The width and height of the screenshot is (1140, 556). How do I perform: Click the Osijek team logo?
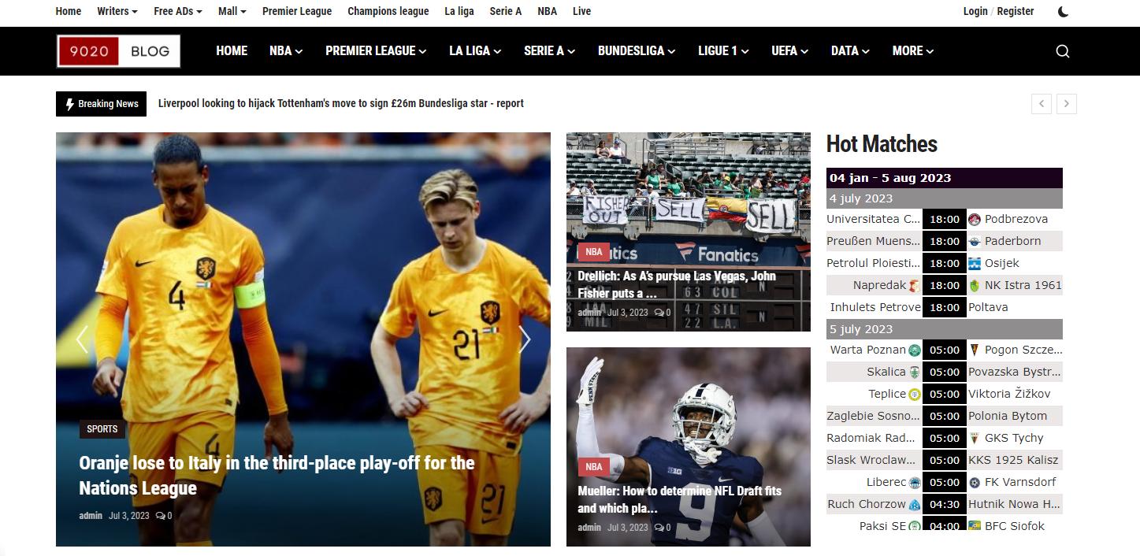(975, 263)
